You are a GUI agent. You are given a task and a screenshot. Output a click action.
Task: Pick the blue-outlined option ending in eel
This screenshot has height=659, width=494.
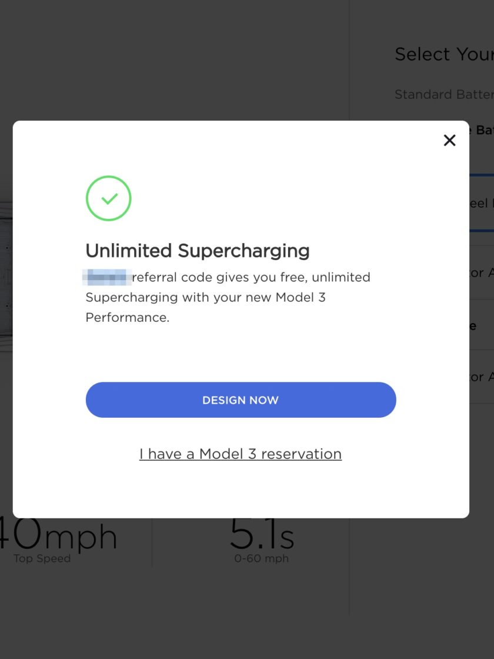482,203
